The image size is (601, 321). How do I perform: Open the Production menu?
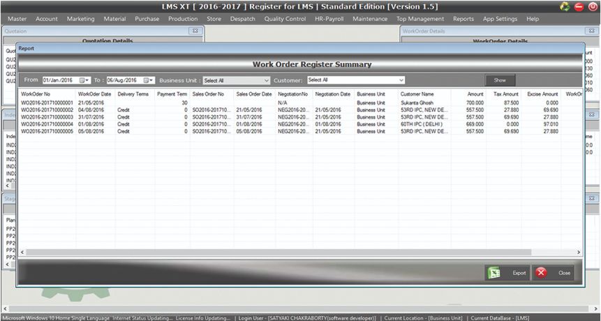coord(183,19)
